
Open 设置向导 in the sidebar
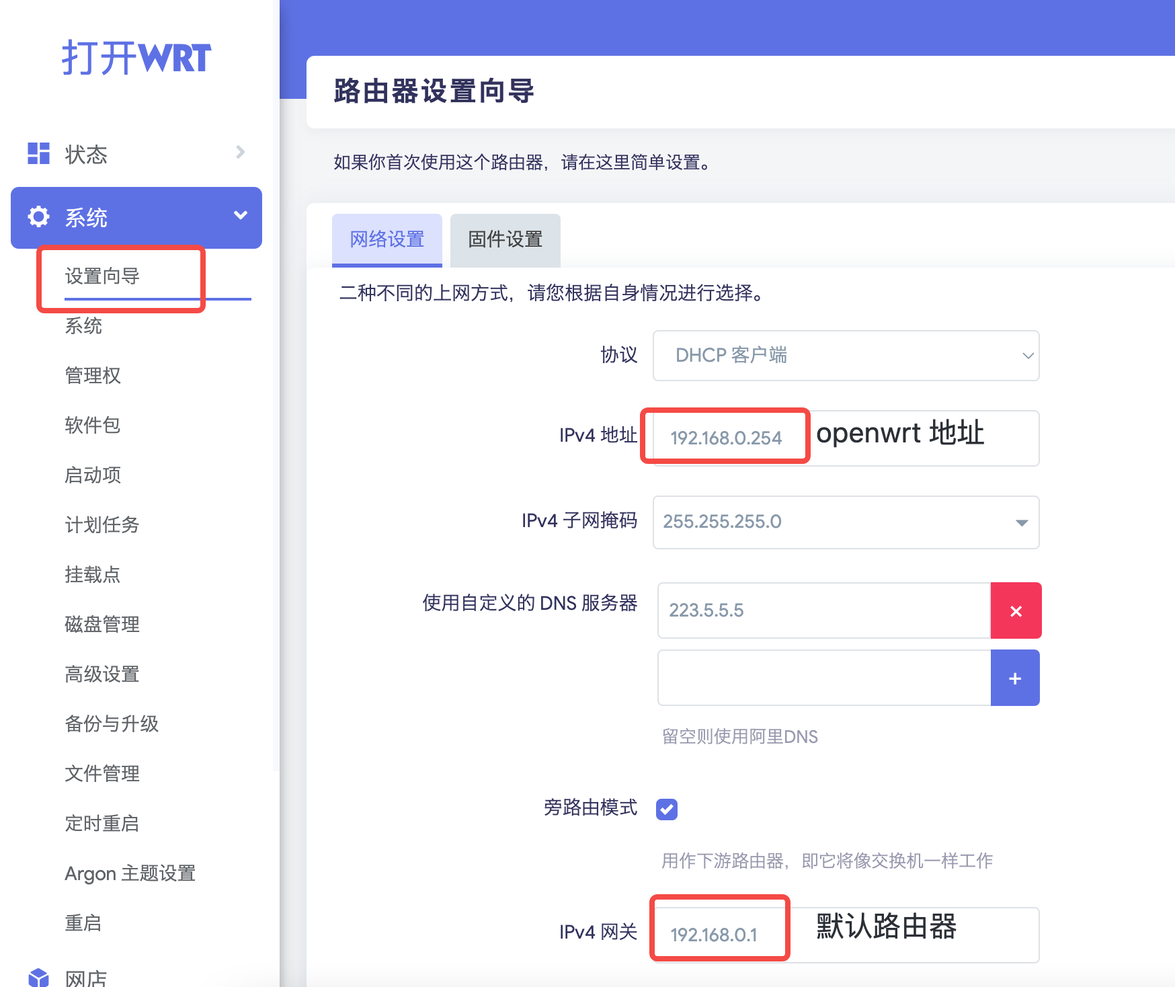tap(102, 276)
